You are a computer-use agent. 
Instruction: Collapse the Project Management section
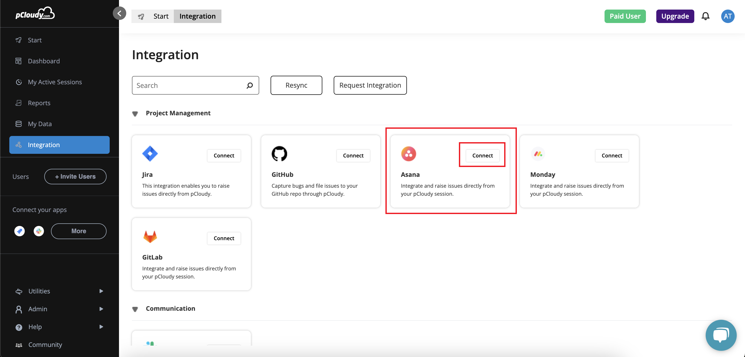(135, 113)
